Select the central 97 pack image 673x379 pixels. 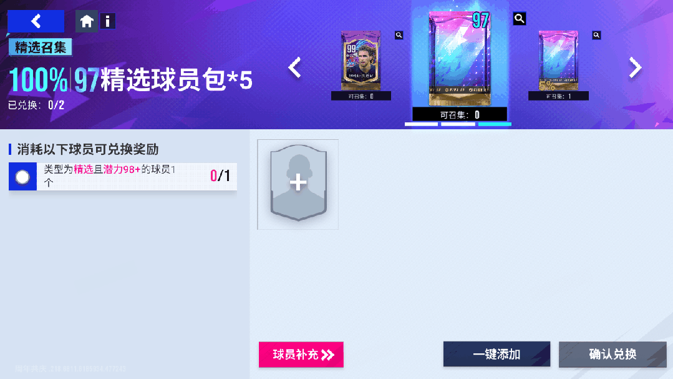coord(460,59)
